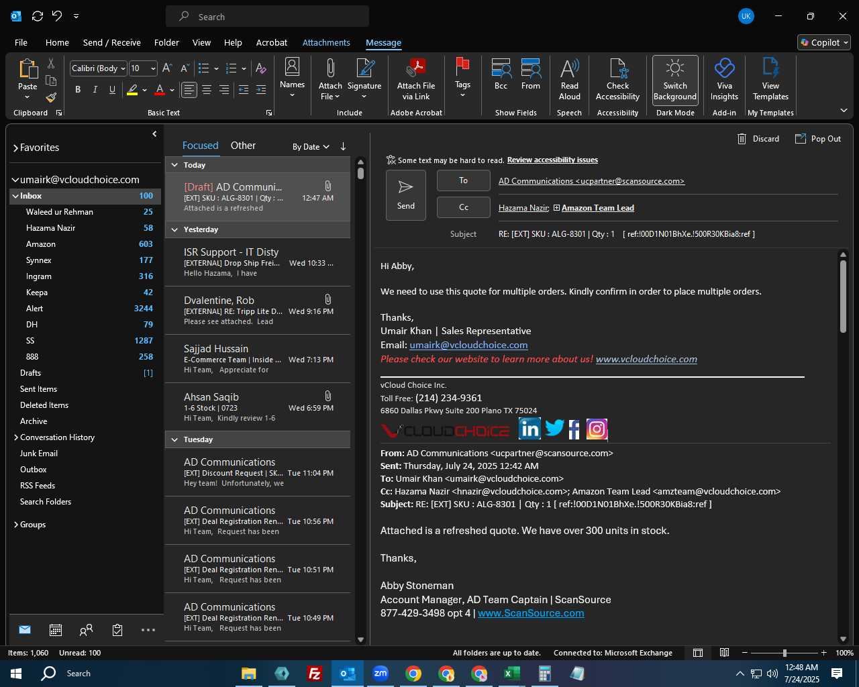Collapse the Yesterday message group
The width and height of the screenshot is (859, 687).
tap(174, 229)
